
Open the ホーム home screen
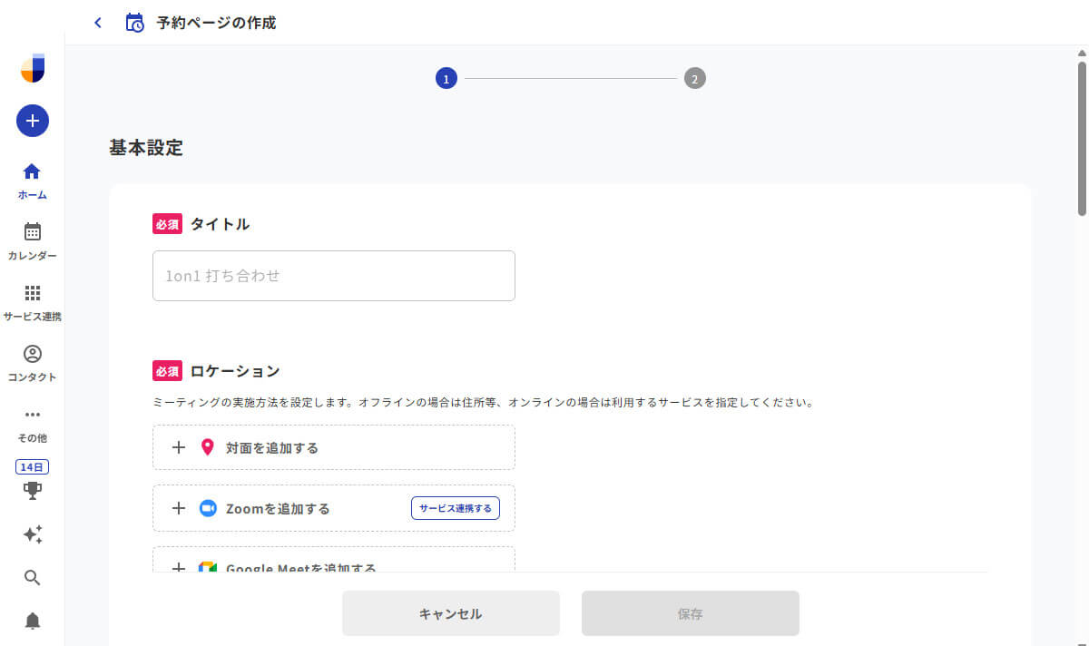point(32,178)
